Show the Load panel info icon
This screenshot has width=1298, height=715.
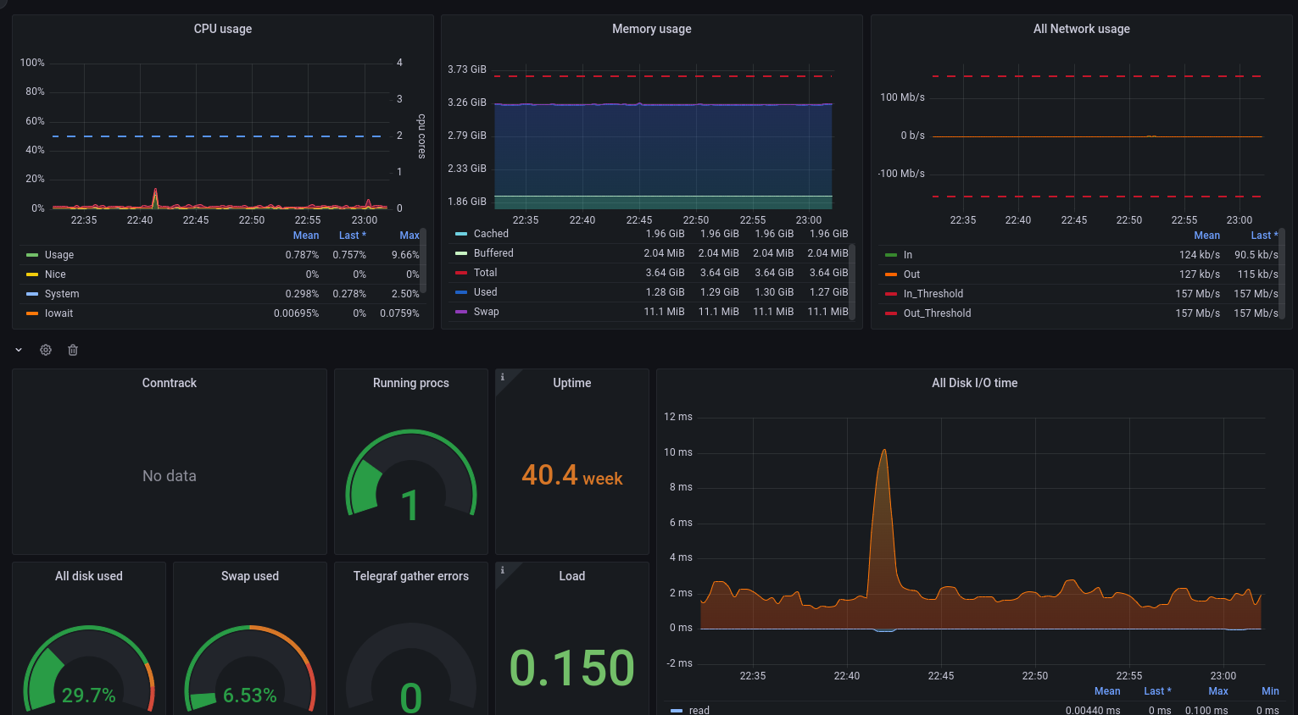(502, 570)
